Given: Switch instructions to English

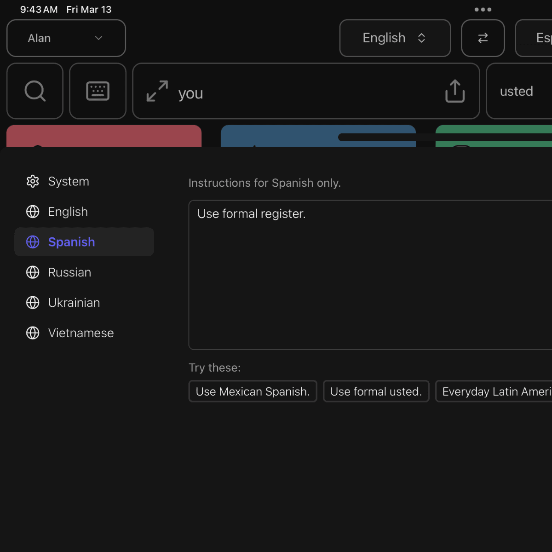Looking at the screenshot, I should 68,211.
